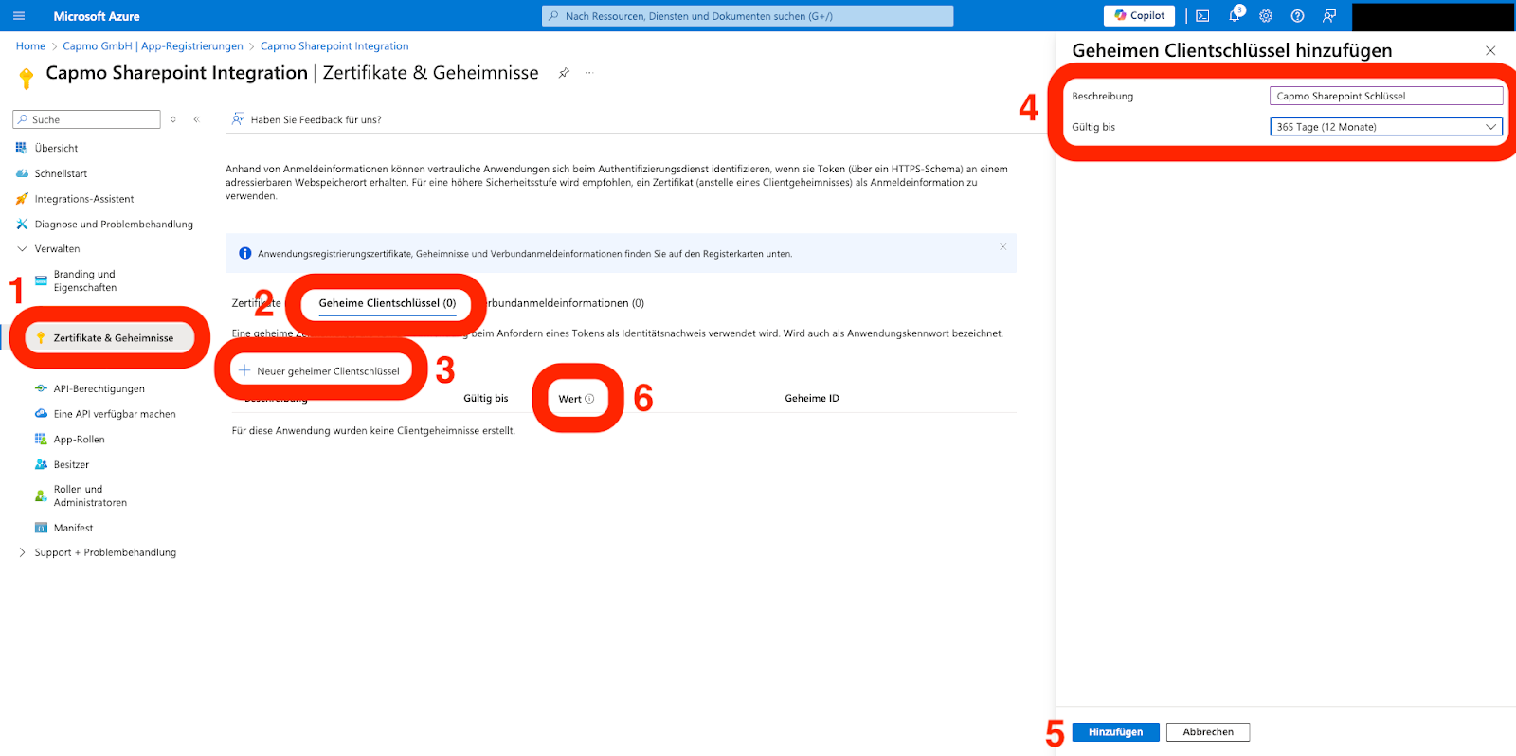Open the Azure portal hamburger menu
This screenshot has width=1516, height=756.
(x=19, y=16)
